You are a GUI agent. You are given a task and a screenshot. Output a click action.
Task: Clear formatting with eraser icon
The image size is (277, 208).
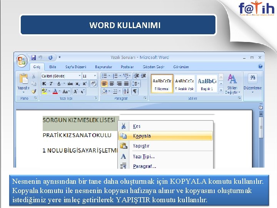(93, 84)
